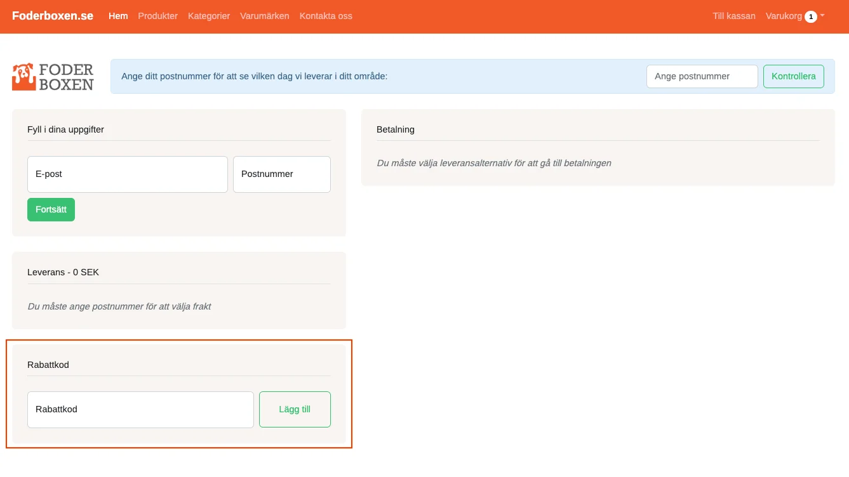This screenshot has height=477, width=849.
Task: Open the Varumärken menu item
Action: tap(265, 16)
